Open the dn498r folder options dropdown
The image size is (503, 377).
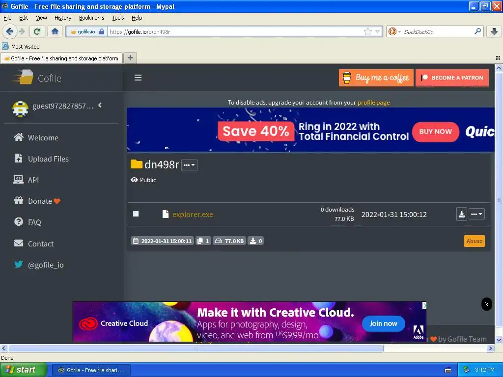coord(189,165)
